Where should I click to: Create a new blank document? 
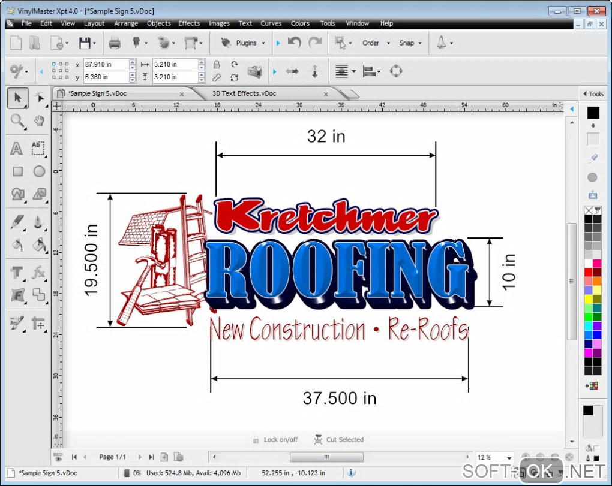point(16,43)
